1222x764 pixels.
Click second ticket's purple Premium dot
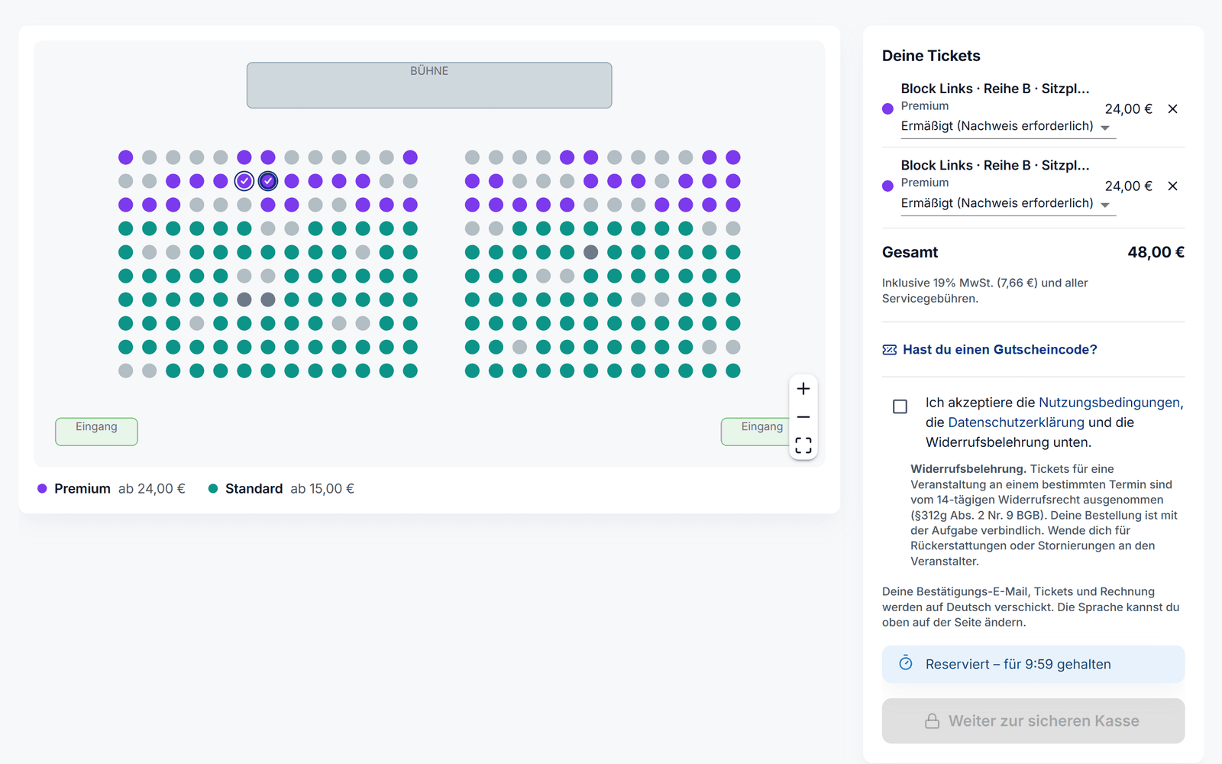click(887, 186)
